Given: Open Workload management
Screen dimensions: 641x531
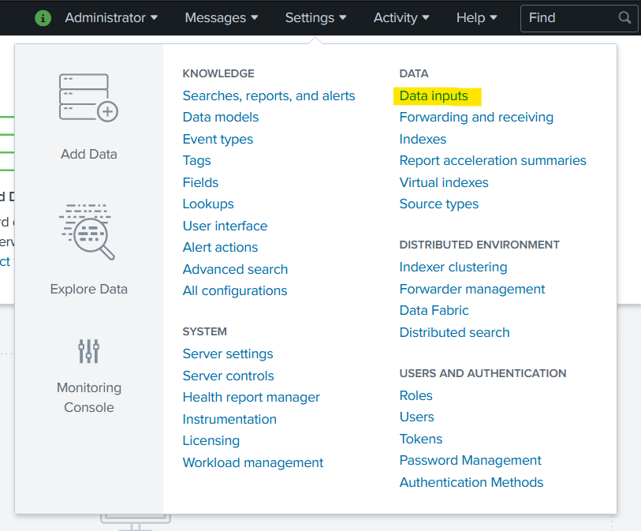Looking at the screenshot, I should point(253,462).
